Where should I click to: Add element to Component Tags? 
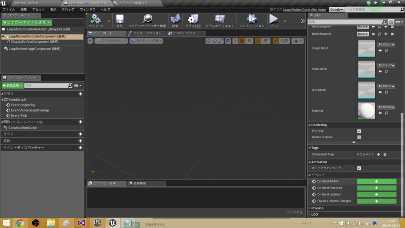pos(379,154)
